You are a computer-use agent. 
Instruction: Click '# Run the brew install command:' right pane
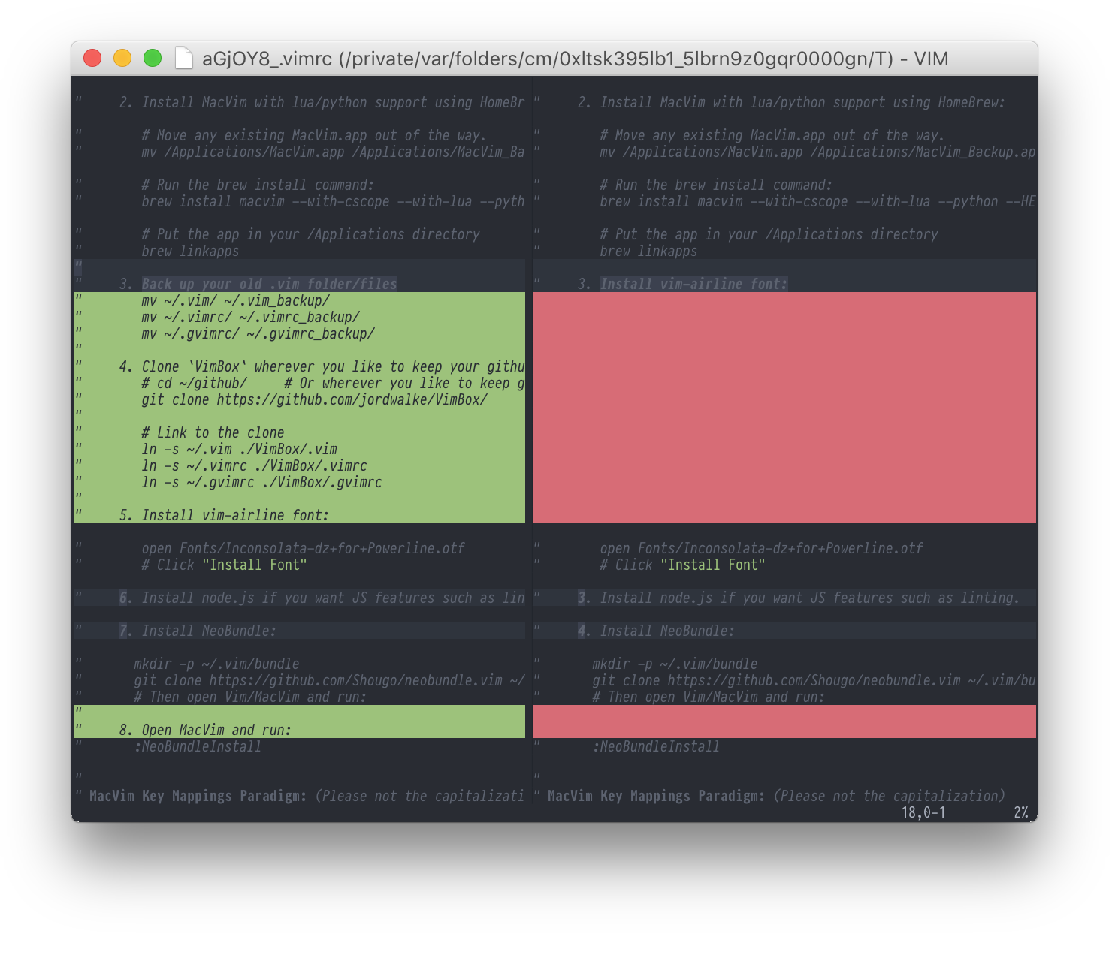tap(716, 185)
